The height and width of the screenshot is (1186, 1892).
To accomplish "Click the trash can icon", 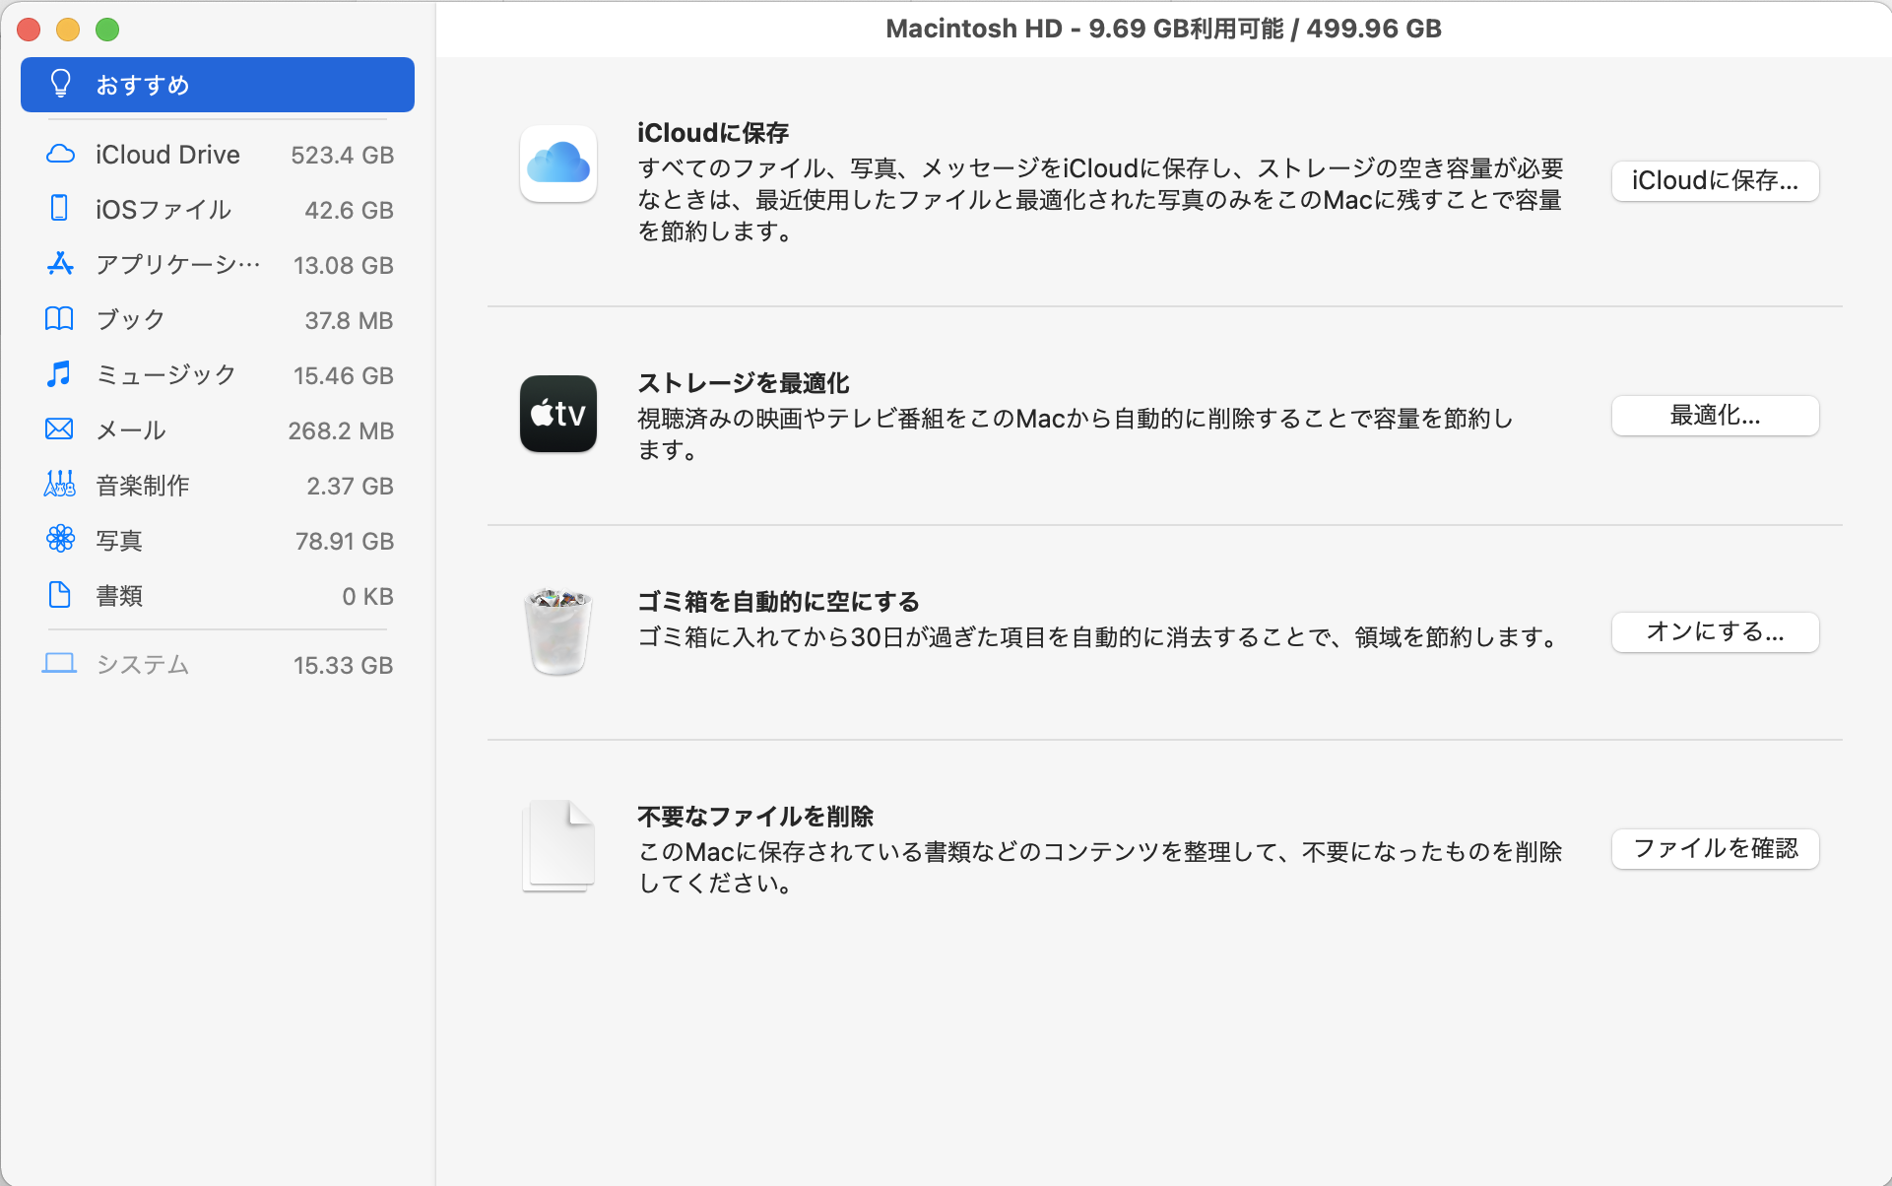I will [x=558, y=631].
